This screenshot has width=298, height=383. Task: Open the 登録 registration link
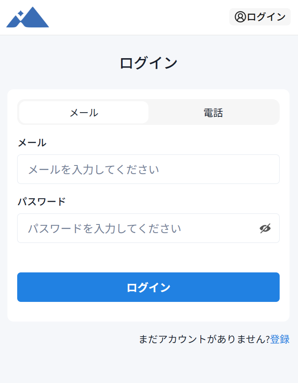coord(280,339)
